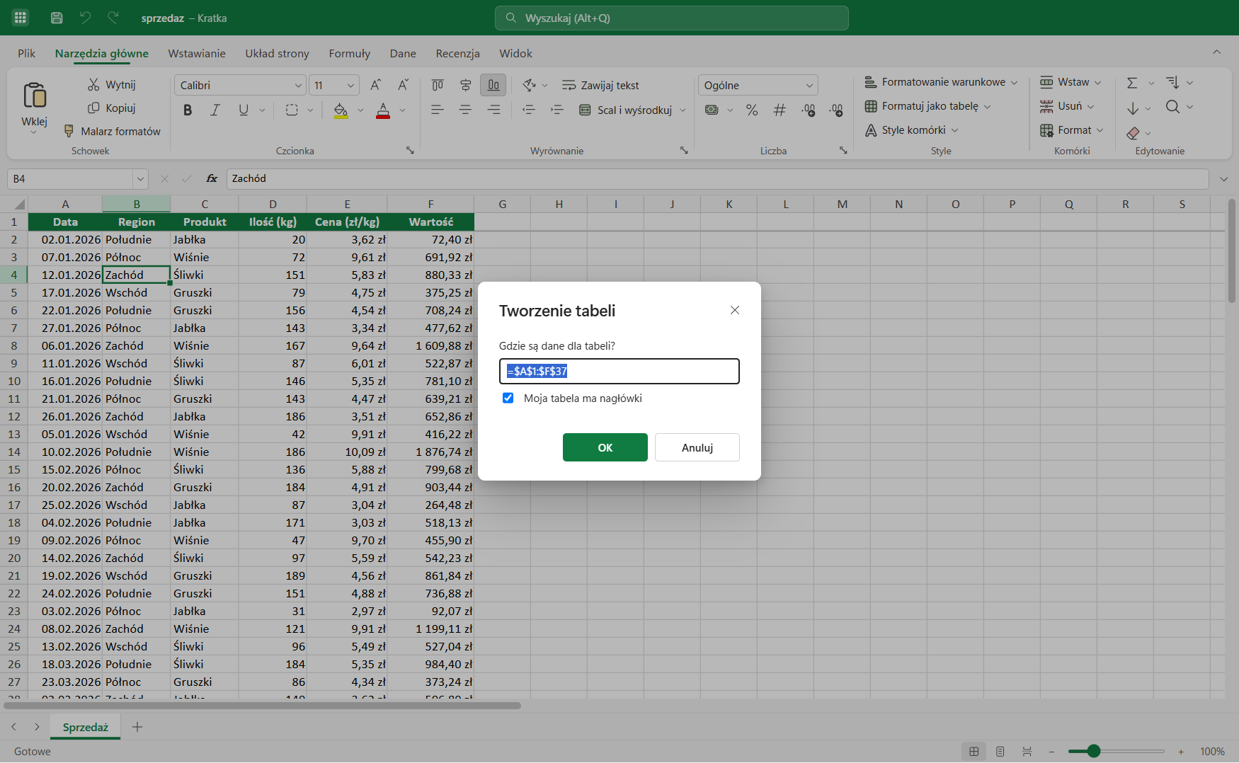This screenshot has height=763, width=1239.
Task: Click the Save icon in title bar
Action: (57, 18)
